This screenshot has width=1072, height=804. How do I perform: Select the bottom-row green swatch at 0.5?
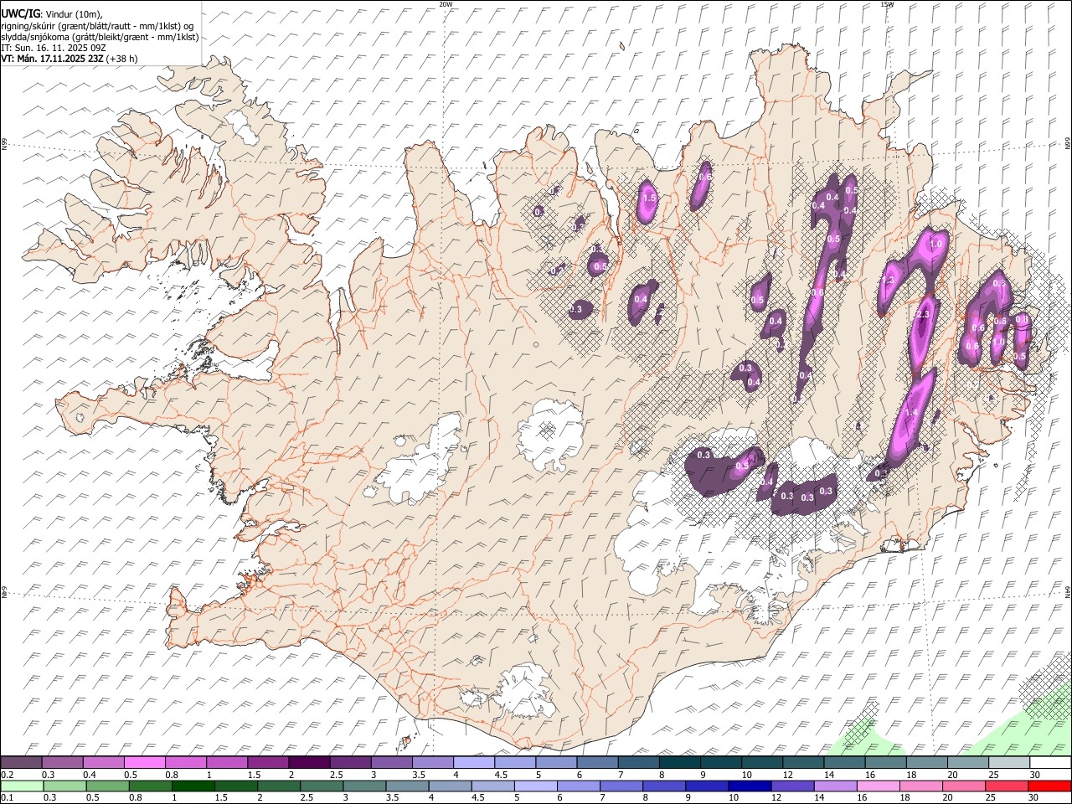coord(107,786)
